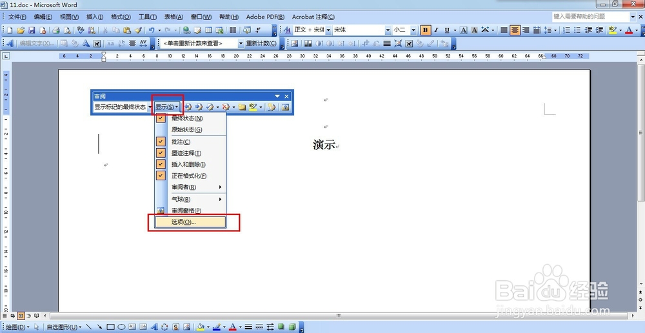Click the Paste clipboard icon

click(x=127, y=30)
